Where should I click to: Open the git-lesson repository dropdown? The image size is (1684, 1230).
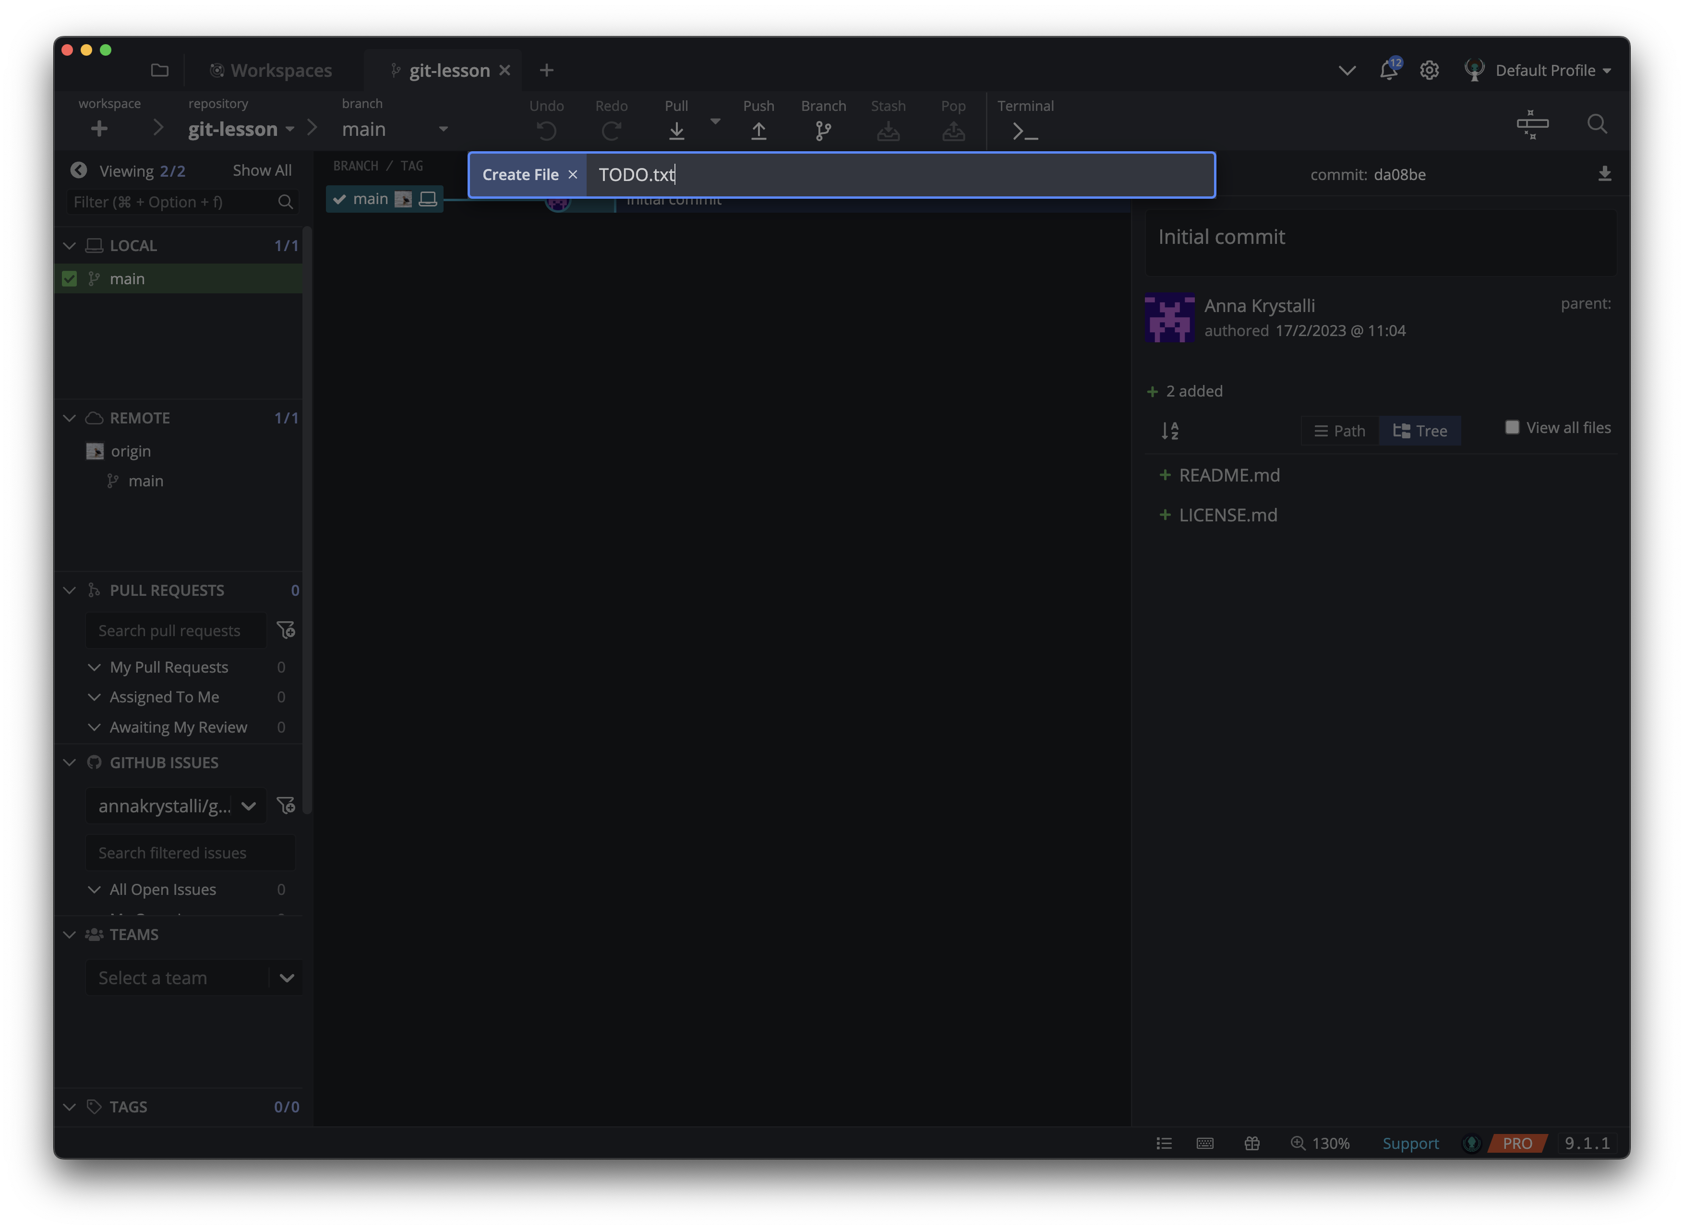point(241,129)
